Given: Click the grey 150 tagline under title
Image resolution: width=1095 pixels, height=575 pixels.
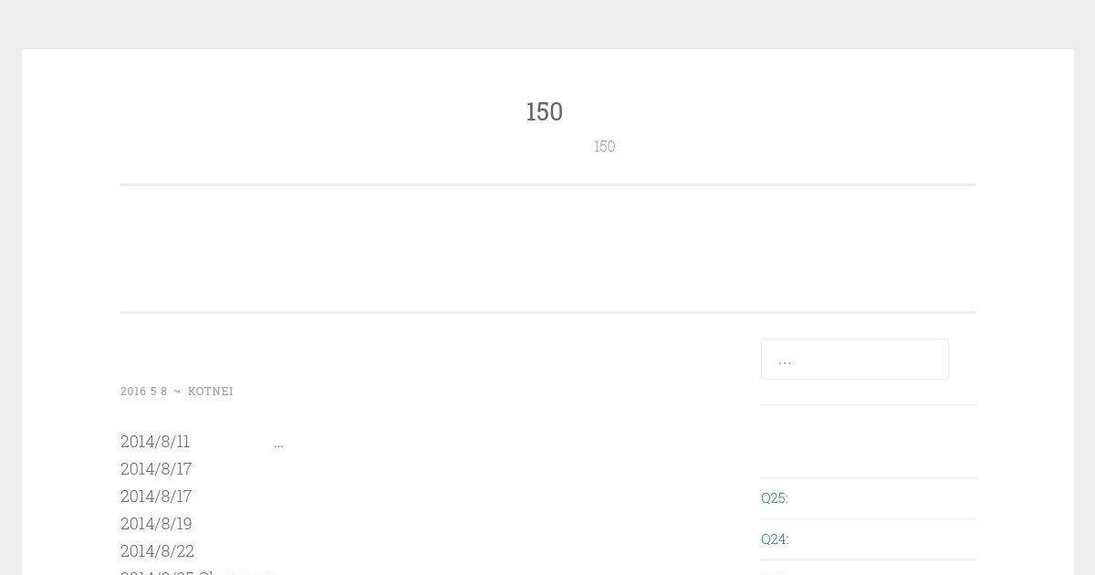Looking at the screenshot, I should 604,146.
